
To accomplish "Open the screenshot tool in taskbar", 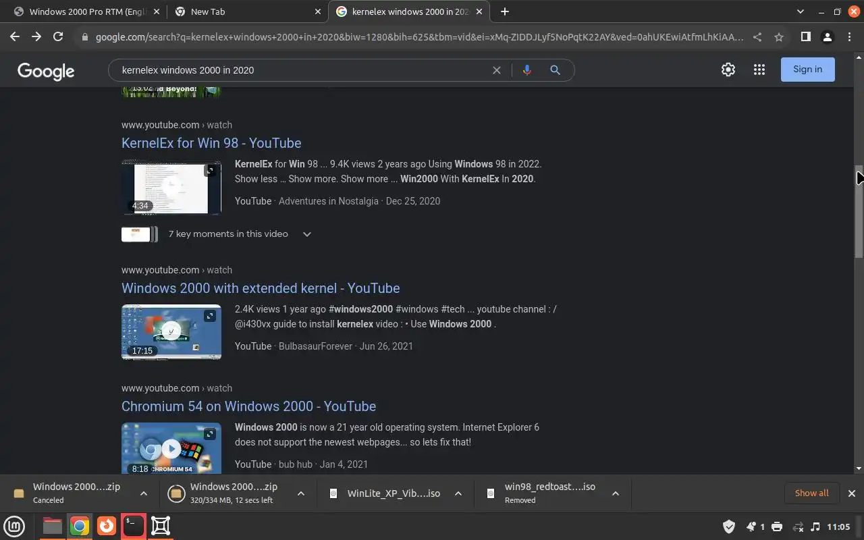I will click(x=161, y=526).
